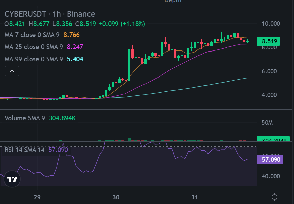Screen dimensions: 294x204
Task: Click the 6.000 price scale label
Action: [269, 71]
